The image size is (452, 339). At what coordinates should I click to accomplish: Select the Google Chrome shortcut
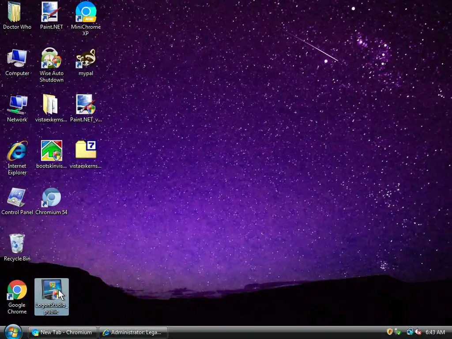[x=17, y=297]
